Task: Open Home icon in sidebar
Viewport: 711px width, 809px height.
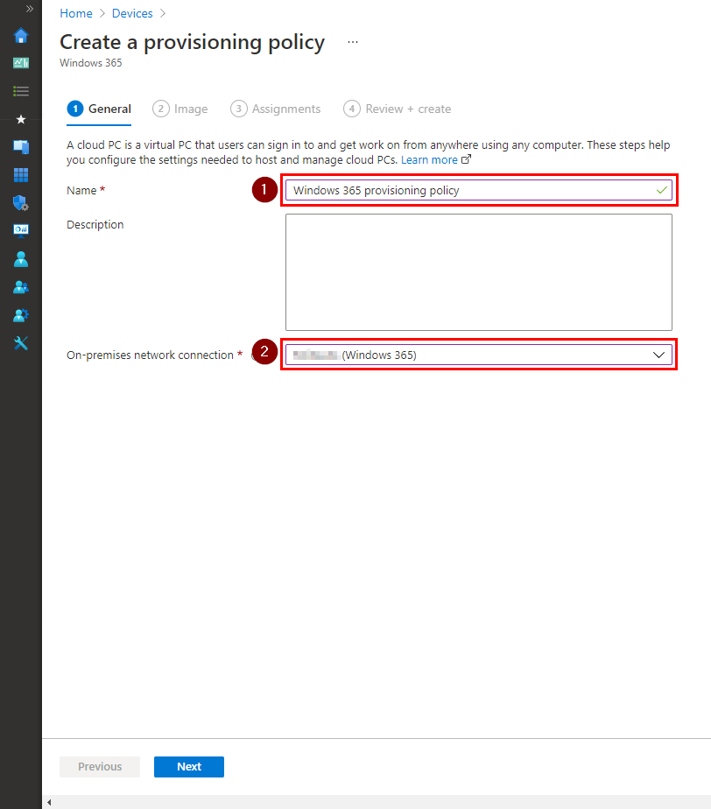Action: click(21, 36)
